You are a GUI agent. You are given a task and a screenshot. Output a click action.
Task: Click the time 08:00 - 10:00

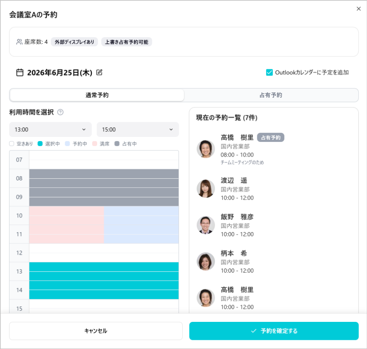(237, 155)
